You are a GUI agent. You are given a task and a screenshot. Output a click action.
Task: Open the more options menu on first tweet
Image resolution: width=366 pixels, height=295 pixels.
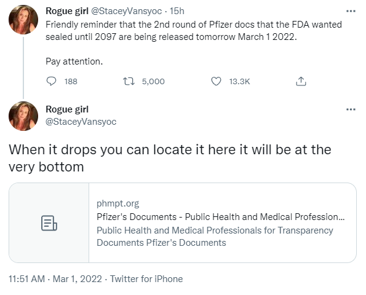pyautogui.click(x=351, y=11)
